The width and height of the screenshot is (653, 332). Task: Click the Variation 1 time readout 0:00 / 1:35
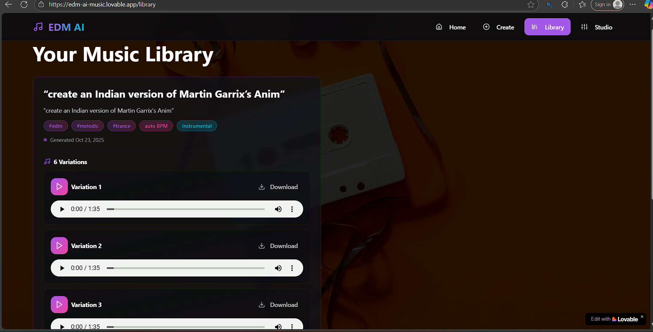click(85, 209)
